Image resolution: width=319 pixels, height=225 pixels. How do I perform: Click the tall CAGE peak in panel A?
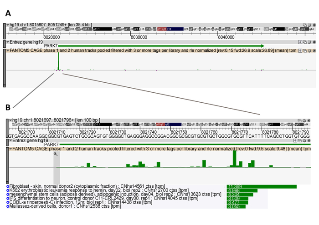click(x=59, y=61)
